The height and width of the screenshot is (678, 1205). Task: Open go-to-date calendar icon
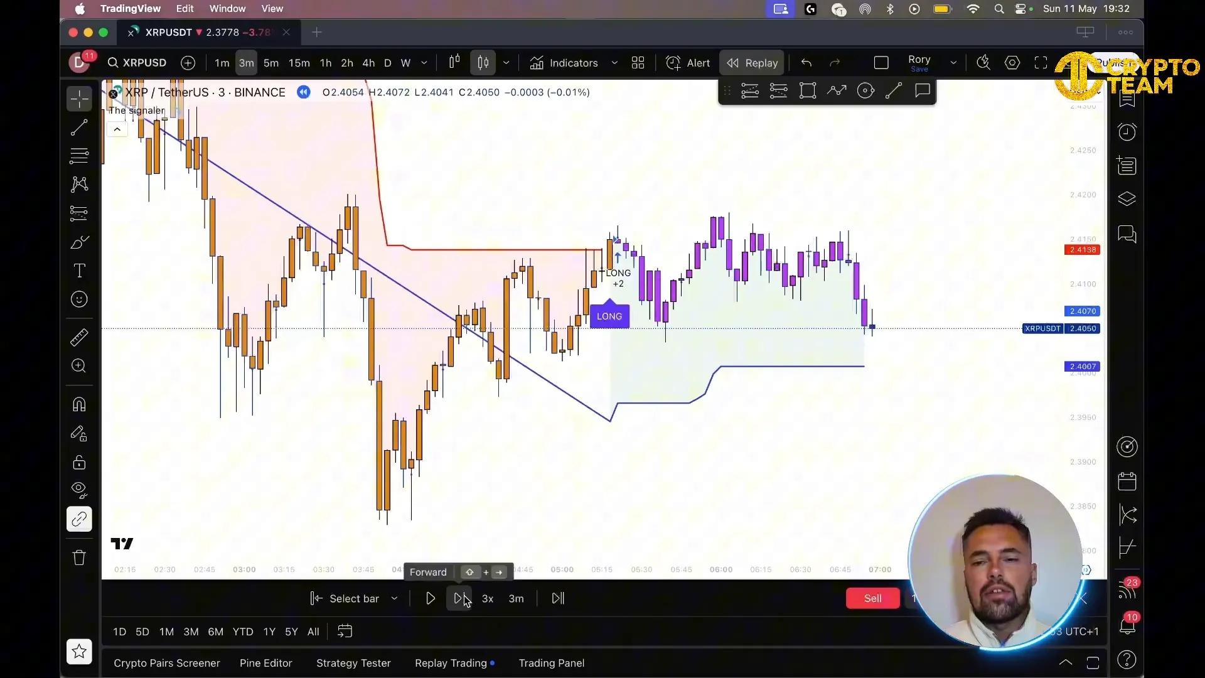[345, 632]
